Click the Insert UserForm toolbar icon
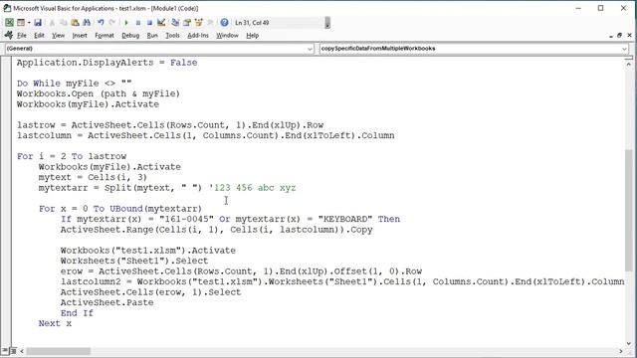 coord(20,23)
